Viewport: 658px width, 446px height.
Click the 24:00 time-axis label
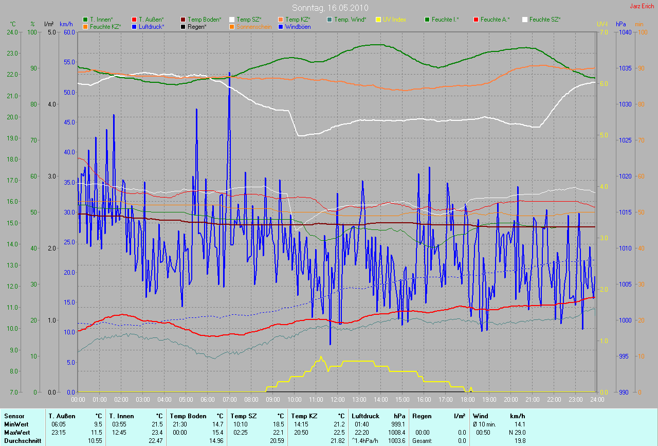[x=597, y=399]
